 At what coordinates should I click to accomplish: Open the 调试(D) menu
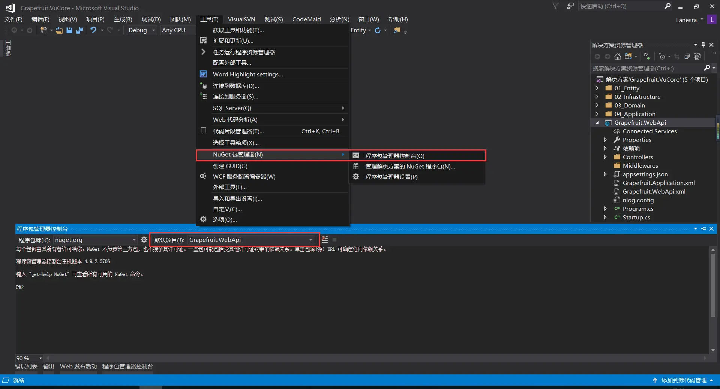[151, 19]
